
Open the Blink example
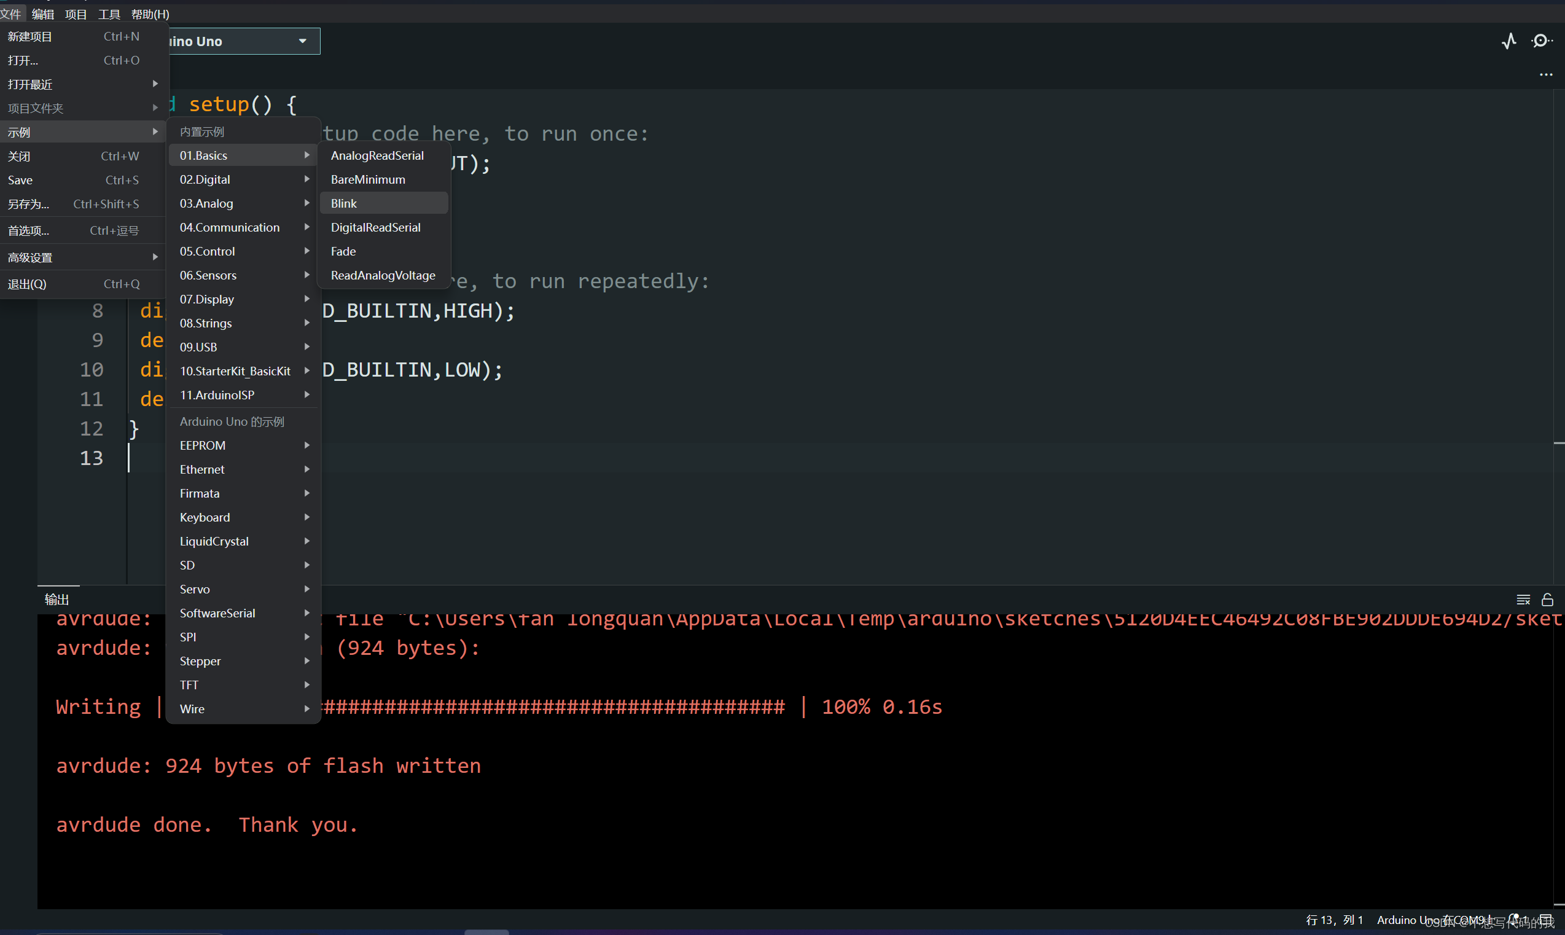point(384,203)
